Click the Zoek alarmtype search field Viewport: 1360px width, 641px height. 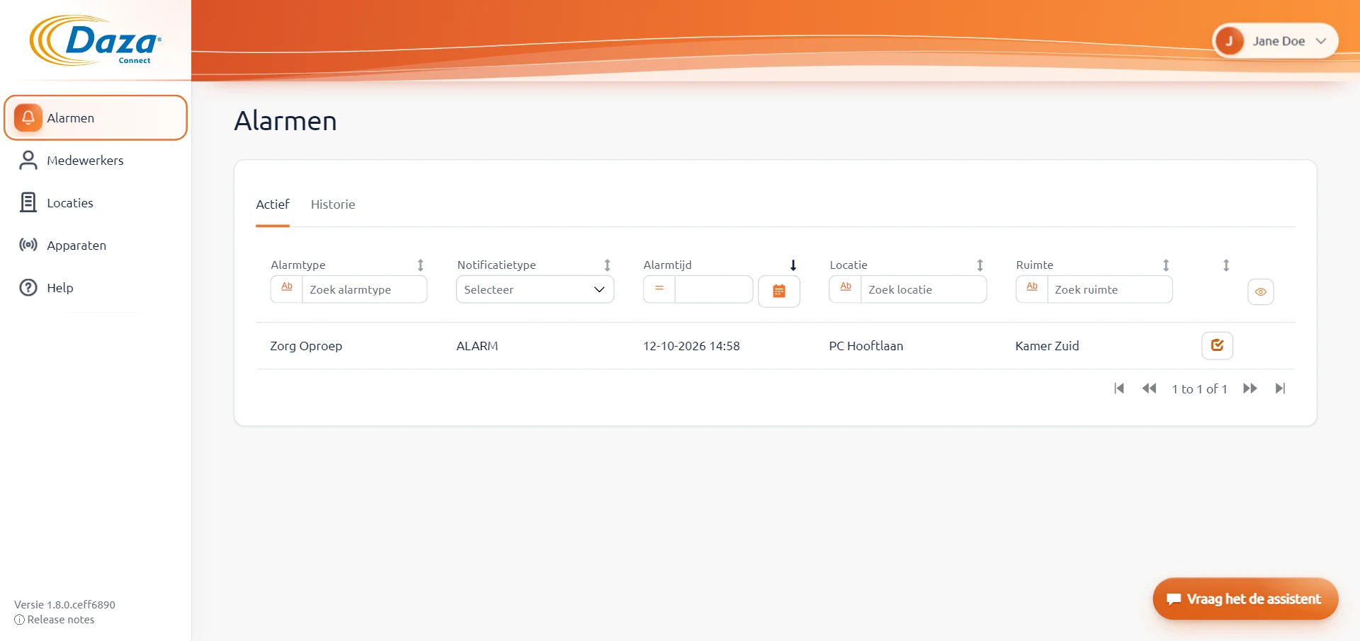(x=365, y=289)
